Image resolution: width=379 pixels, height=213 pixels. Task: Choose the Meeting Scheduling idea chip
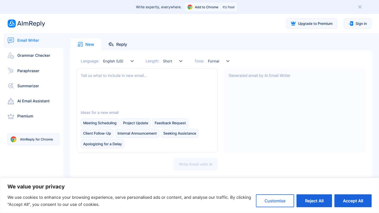(x=100, y=123)
